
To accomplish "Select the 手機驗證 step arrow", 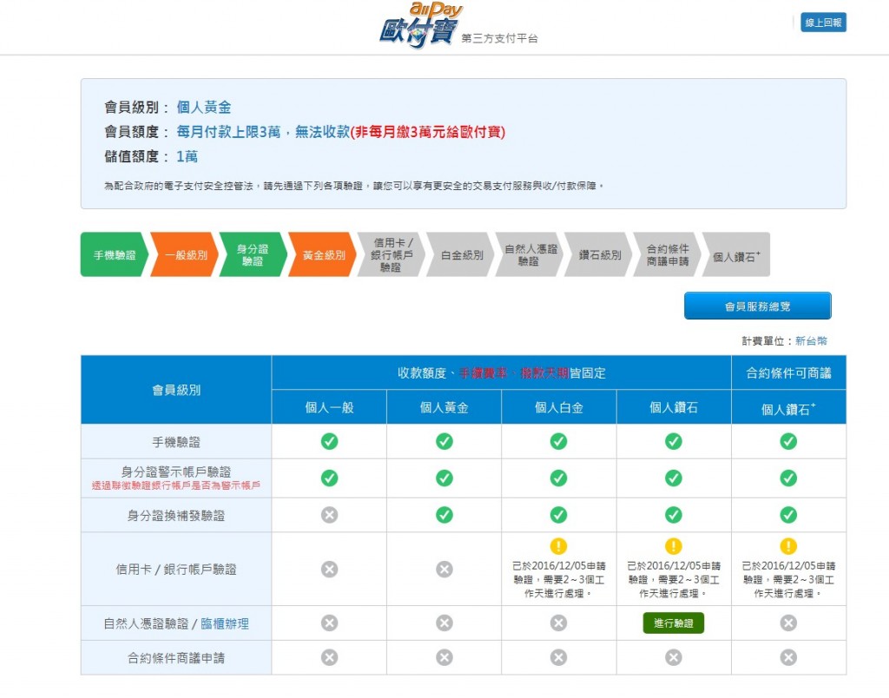I will coord(115,254).
